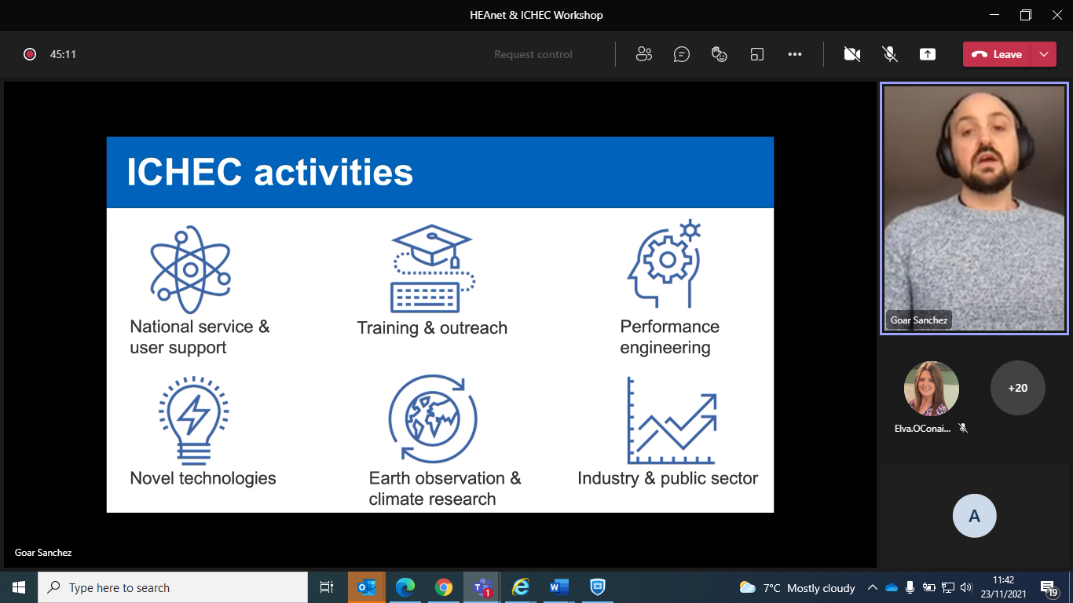Image resolution: width=1073 pixels, height=603 pixels.
Task: Open Outlook from the taskbar
Action: click(x=367, y=587)
